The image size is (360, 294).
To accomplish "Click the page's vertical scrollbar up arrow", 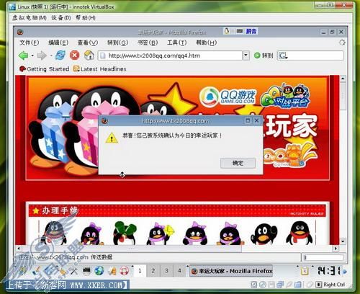I will (x=343, y=79).
